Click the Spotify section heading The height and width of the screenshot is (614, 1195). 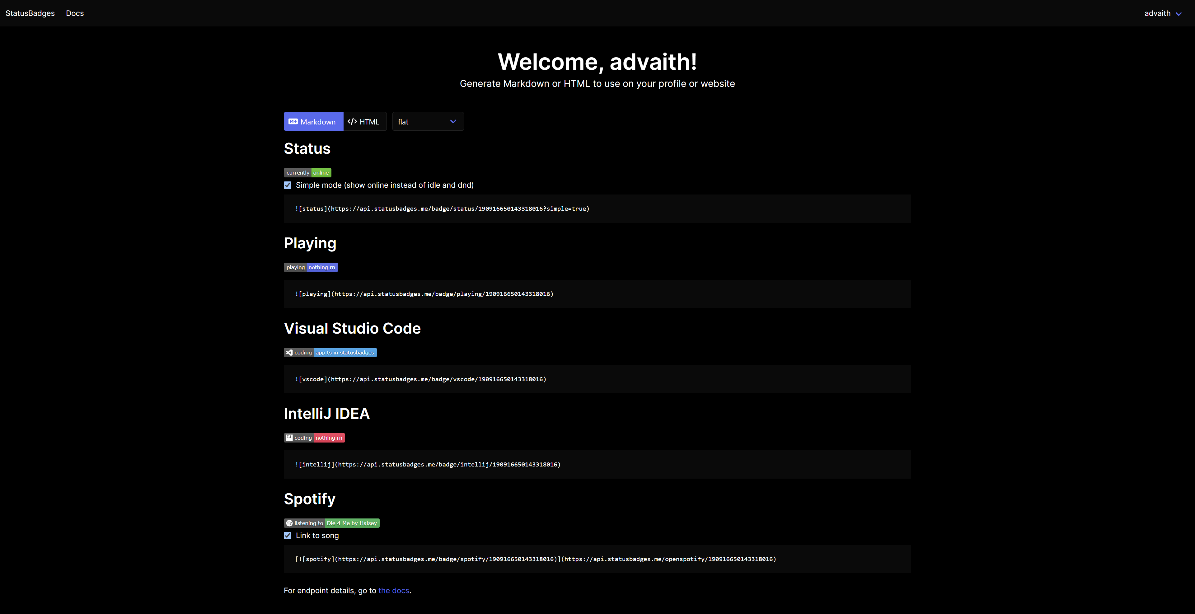(x=309, y=499)
